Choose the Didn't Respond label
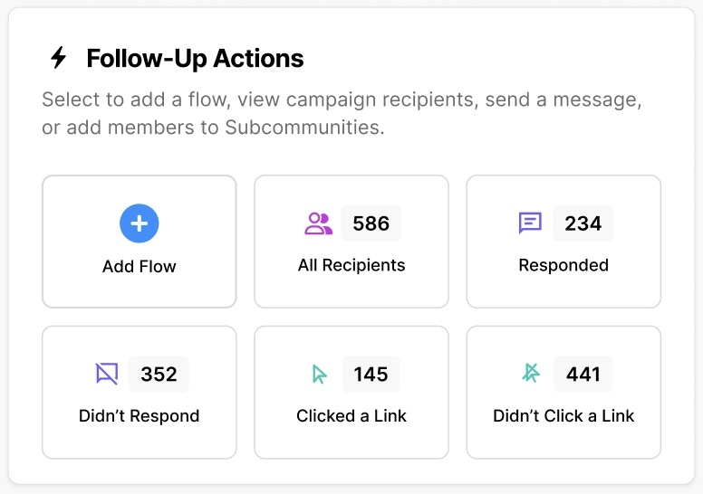703x494 pixels. click(x=139, y=416)
